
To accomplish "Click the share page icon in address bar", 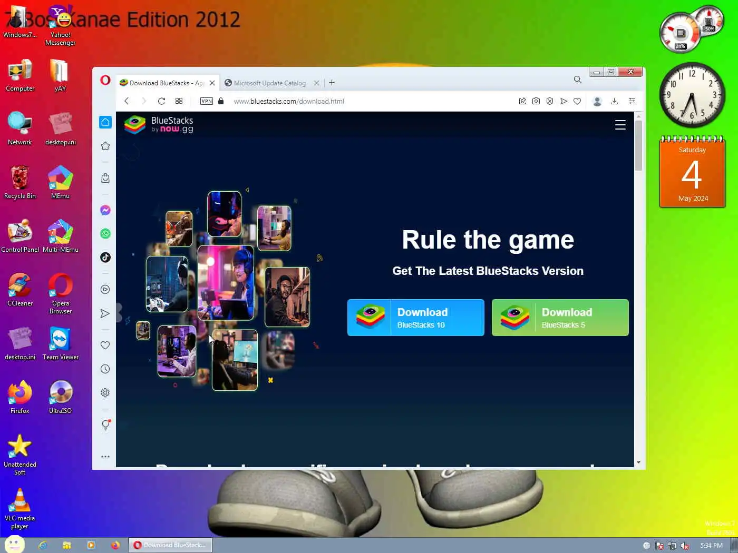I will coord(522,101).
